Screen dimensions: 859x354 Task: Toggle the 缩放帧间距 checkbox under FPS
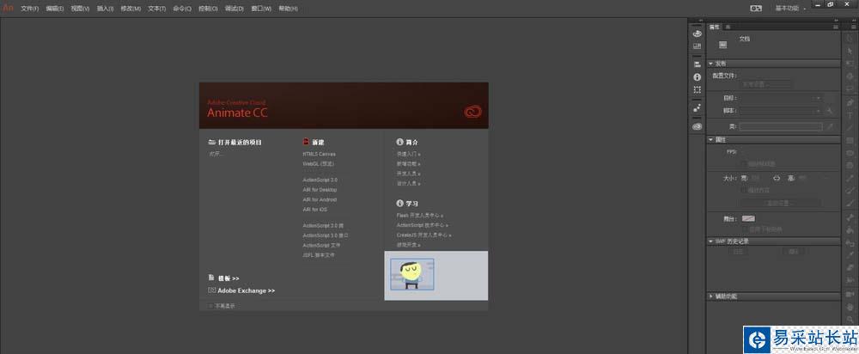pos(743,164)
